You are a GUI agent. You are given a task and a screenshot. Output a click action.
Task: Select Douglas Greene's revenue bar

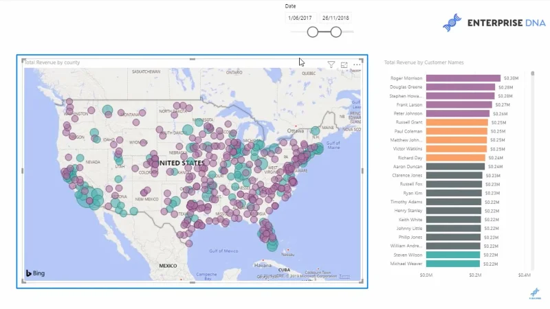tap(461, 87)
